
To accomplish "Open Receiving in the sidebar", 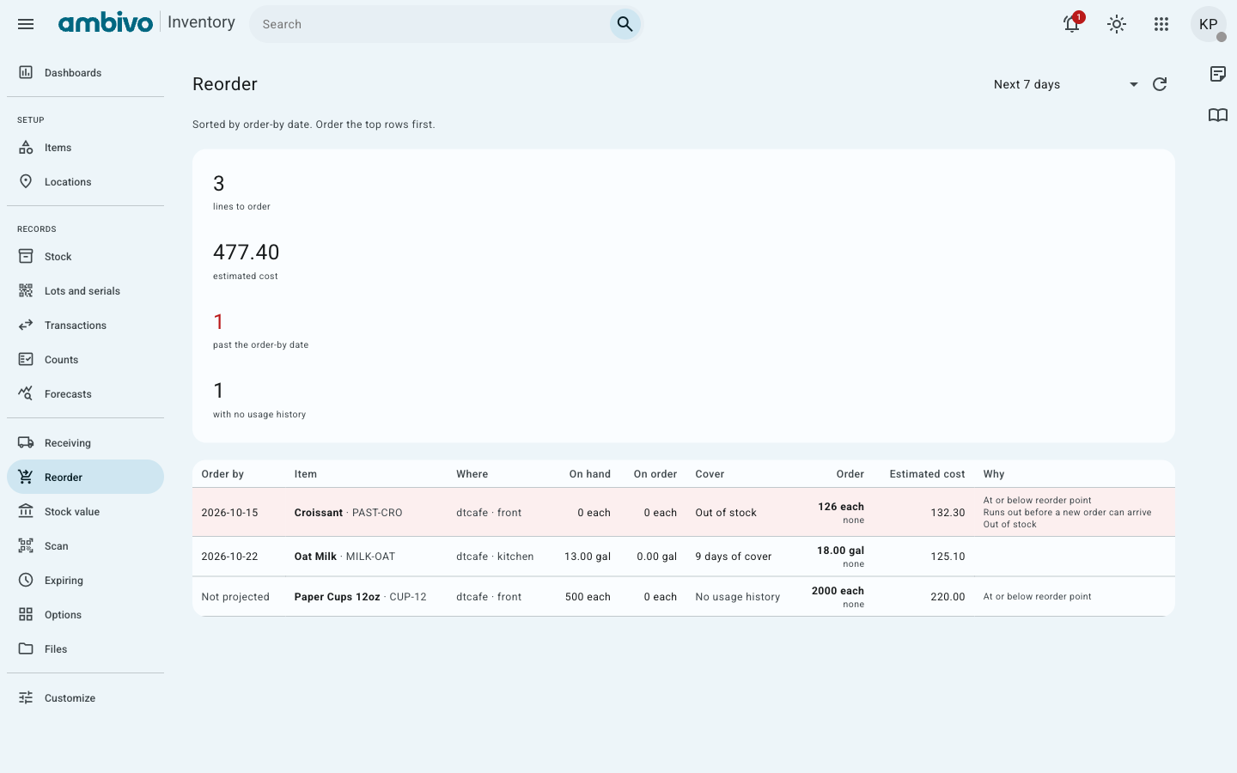I will 85,443.
